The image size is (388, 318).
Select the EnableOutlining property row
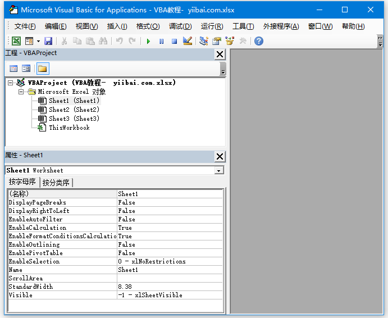click(x=115, y=244)
